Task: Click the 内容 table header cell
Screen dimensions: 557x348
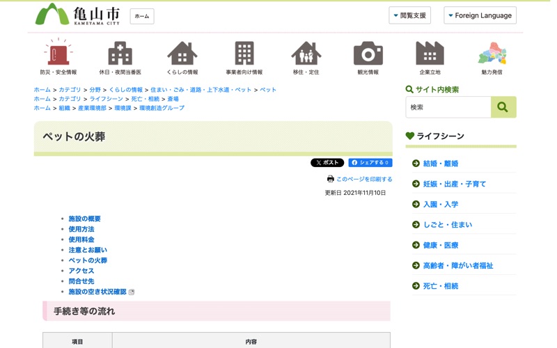Action: click(251, 342)
